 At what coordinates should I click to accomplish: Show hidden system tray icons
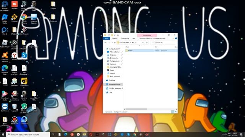click(x=222, y=134)
